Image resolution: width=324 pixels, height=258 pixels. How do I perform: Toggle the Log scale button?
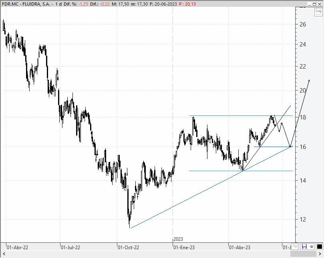(x=318, y=12)
